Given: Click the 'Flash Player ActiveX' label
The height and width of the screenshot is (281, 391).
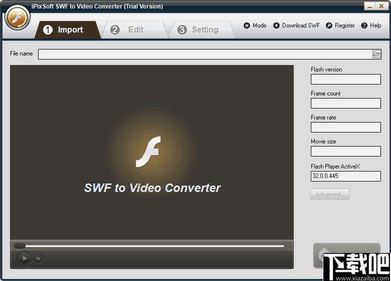Looking at the screenshot, I should pos(335,166).
